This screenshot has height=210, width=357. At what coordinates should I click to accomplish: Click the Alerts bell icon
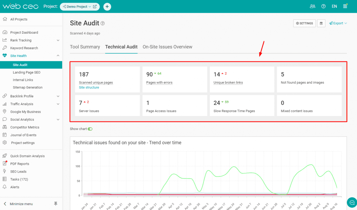coord(4,187)
